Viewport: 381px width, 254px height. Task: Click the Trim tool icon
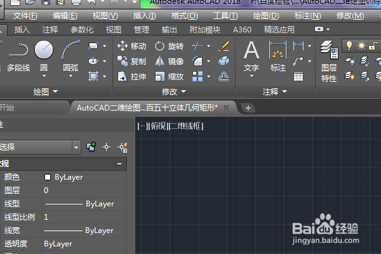point(197,46)
